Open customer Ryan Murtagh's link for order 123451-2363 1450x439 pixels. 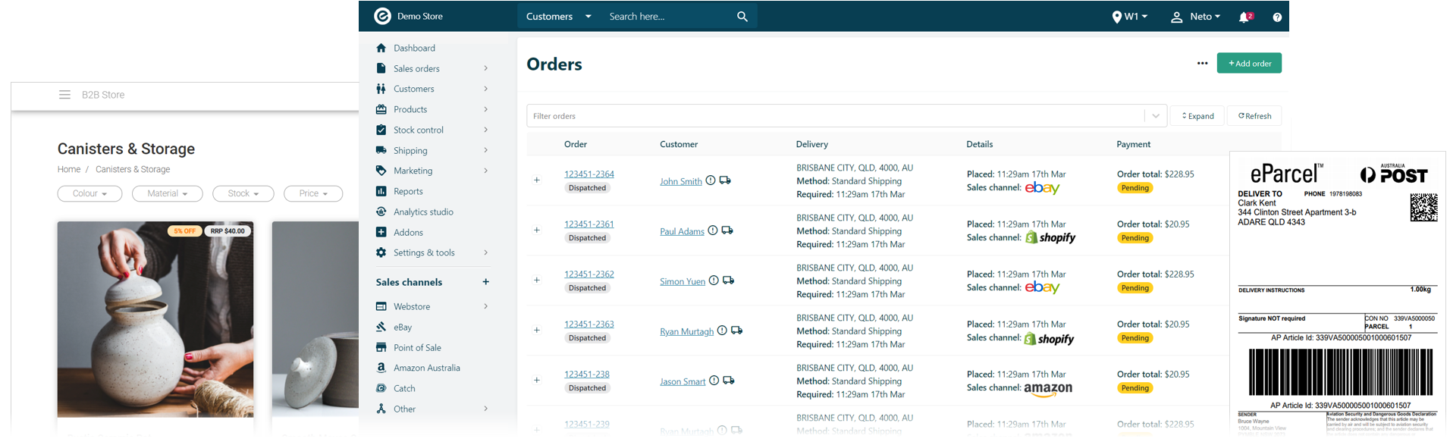pos(686,331)
